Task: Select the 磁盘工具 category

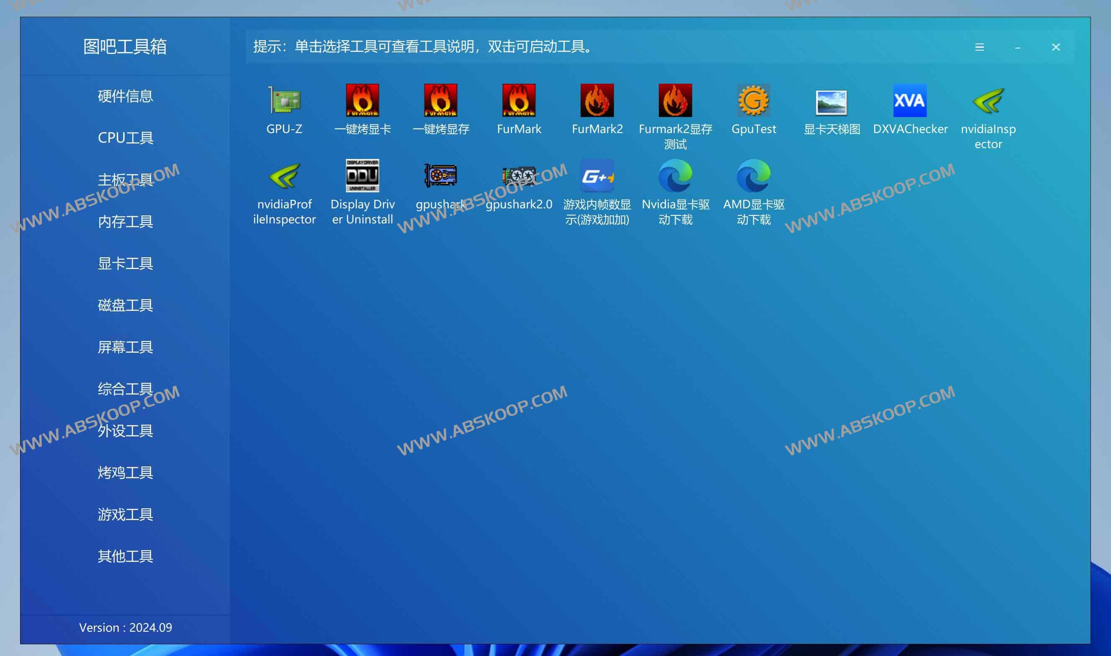Action: coord(125,305)
